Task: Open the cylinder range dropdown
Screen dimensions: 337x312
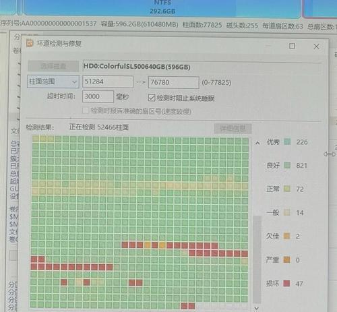Action: pos(53,82)
